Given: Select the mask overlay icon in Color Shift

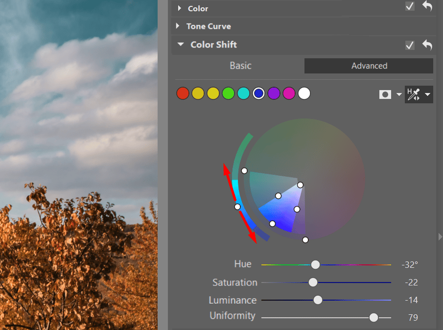Looking at the screenshot, I should [x=385, y=94].
